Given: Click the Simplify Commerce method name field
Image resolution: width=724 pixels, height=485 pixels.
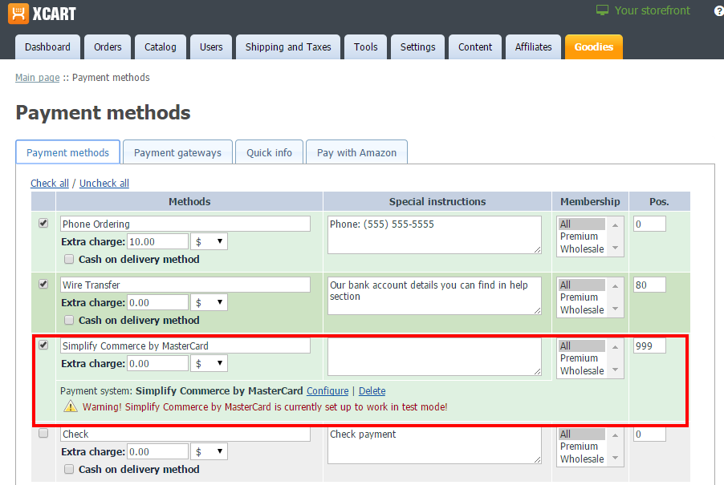Looking at the screenshot, I should pyautogui.click(x=185, y=346).
